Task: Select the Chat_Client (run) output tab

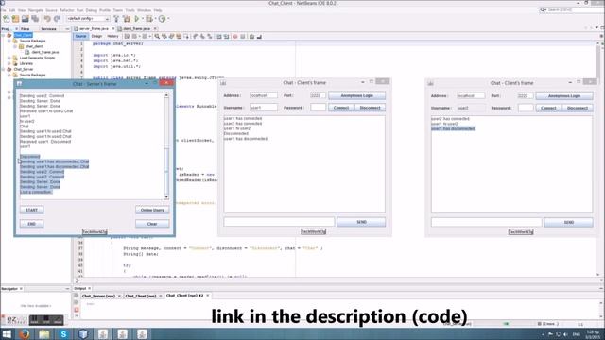Action: [141, 296]
